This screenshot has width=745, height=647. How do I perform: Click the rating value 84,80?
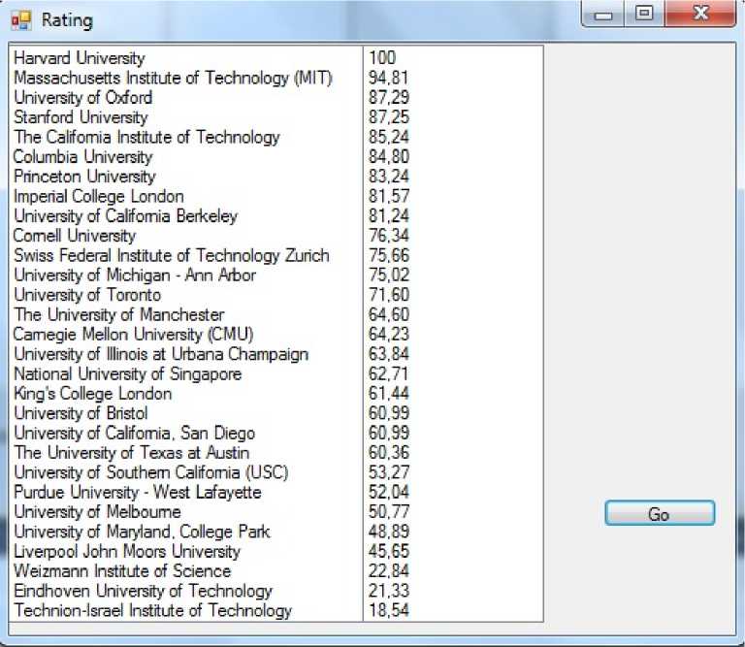389,157
